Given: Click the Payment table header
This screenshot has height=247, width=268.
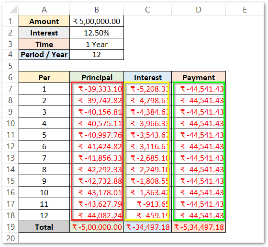Looking at the screenshot, I should click(199, 77).
